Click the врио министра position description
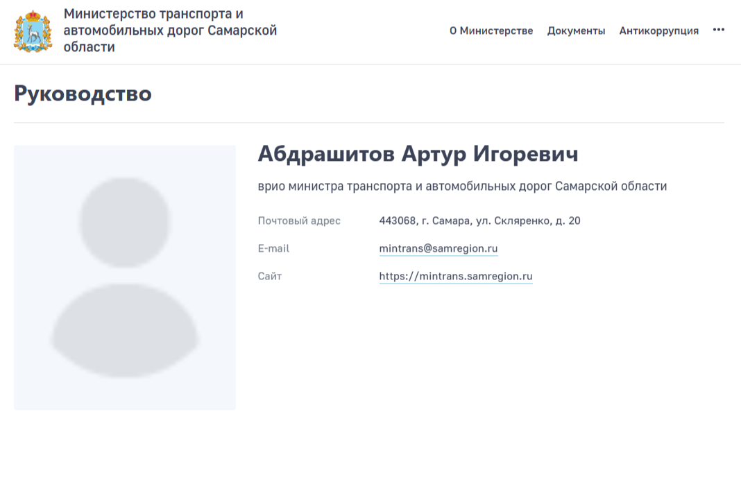Image resolution: width=741 pixels, height=484 pixels. [462, 186]
